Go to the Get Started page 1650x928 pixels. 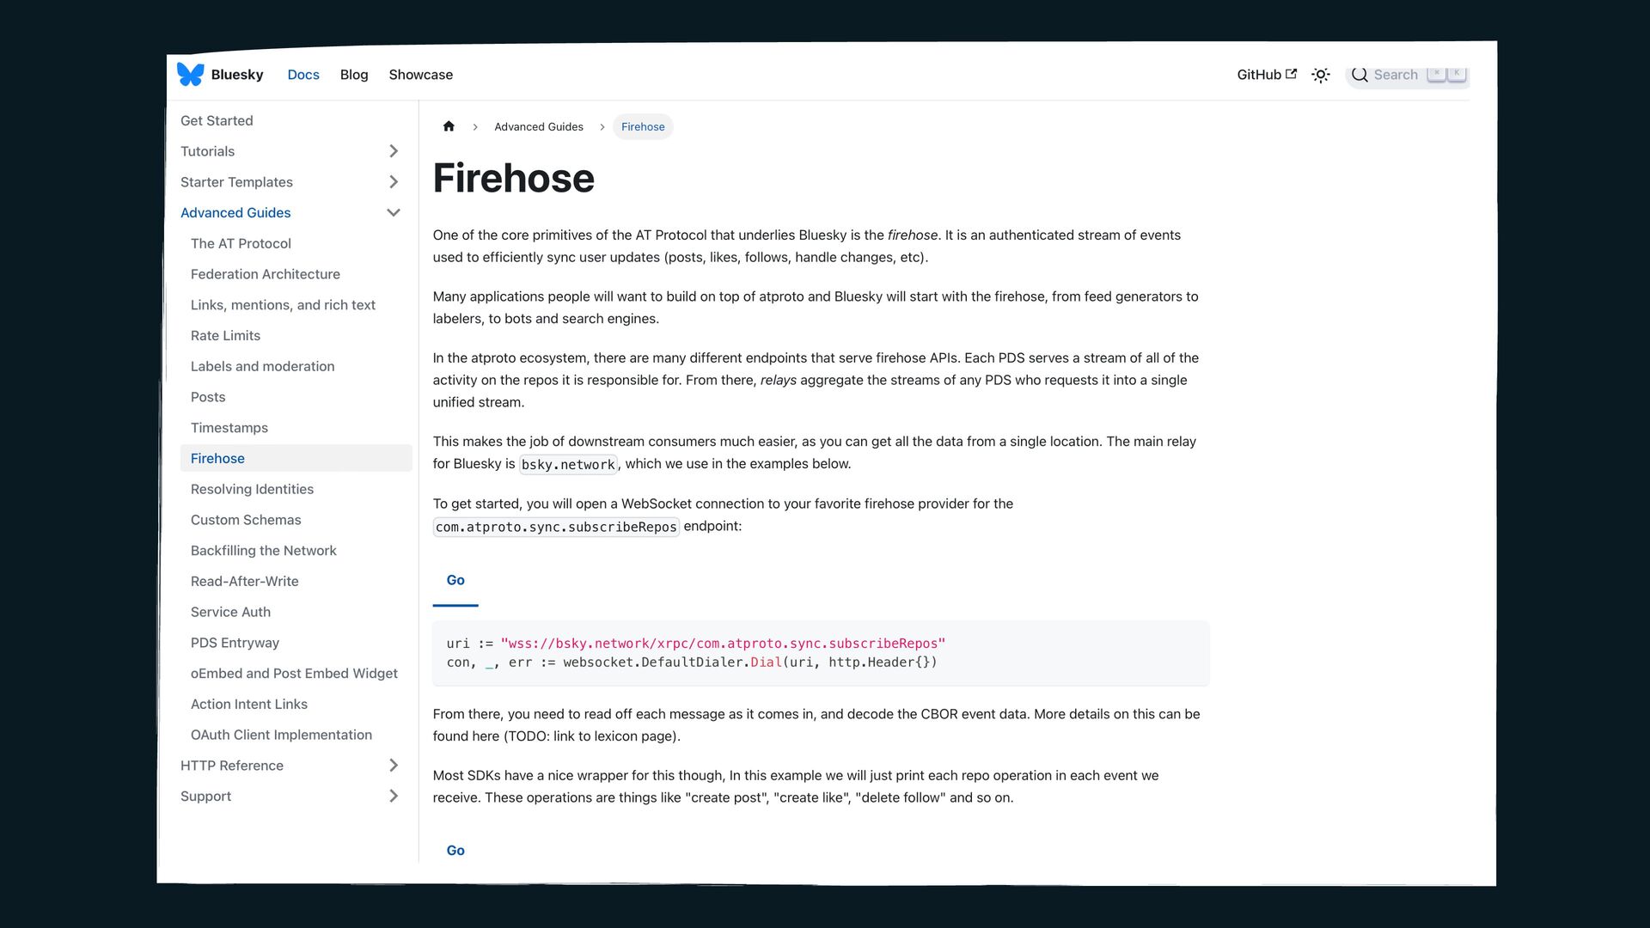click(217, 121)
